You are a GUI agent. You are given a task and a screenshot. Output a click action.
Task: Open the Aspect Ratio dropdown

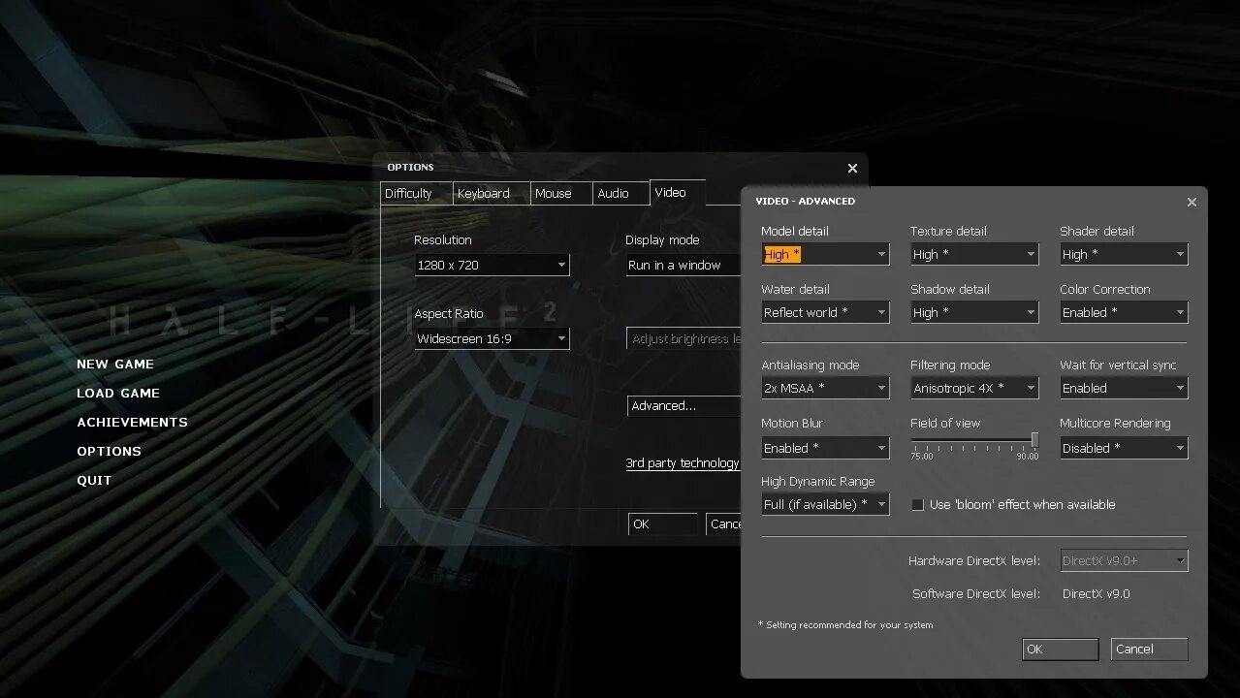[492, 338]
